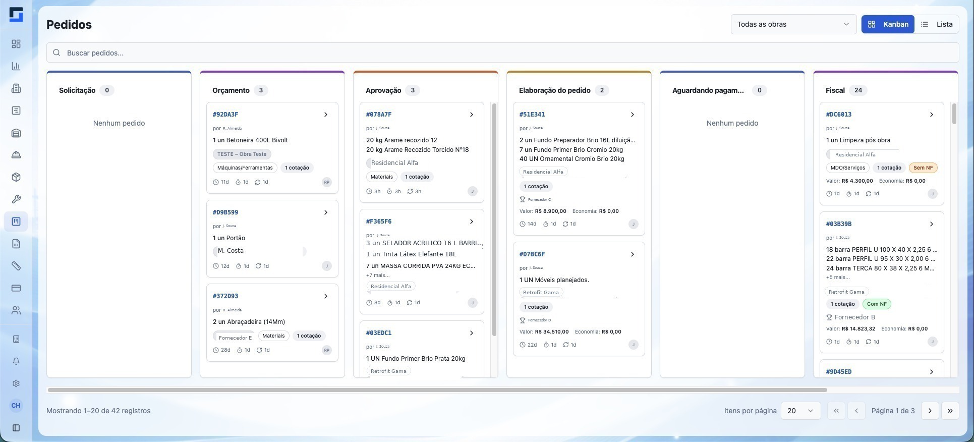Collapse sidebar using bottom panel icon
The height and width of the screenshot is (442, 974).
16,428
